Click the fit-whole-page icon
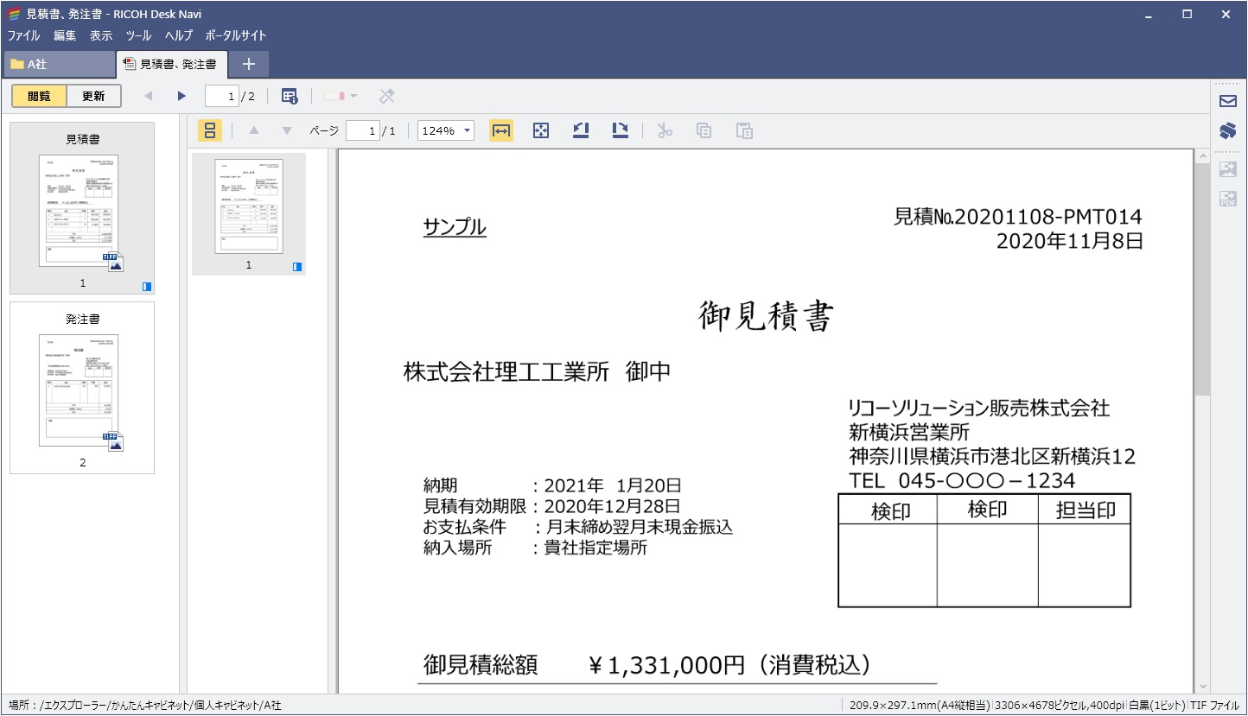This screenshot has width=1248, height=716. [x=540, y=130]
